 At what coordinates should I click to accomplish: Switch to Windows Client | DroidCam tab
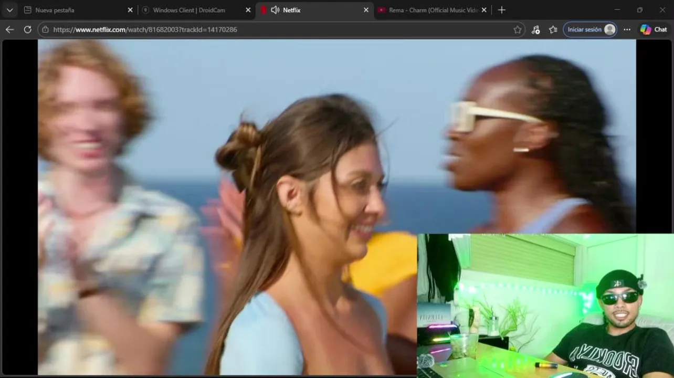point(197,10)
